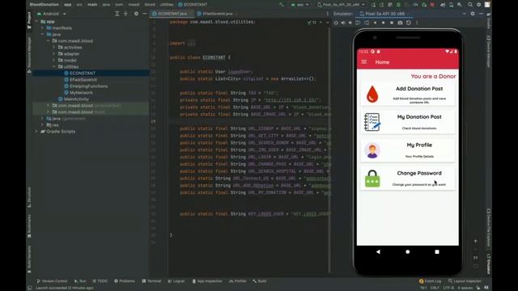Select MainActivity in project tree
This screenshot has width=518, height=291.
[76, 99]
